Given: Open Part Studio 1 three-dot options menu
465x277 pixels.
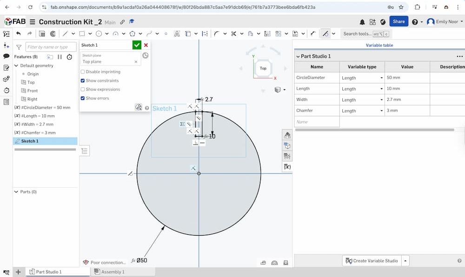Looking at the screenshot, I should pos(459,56).
